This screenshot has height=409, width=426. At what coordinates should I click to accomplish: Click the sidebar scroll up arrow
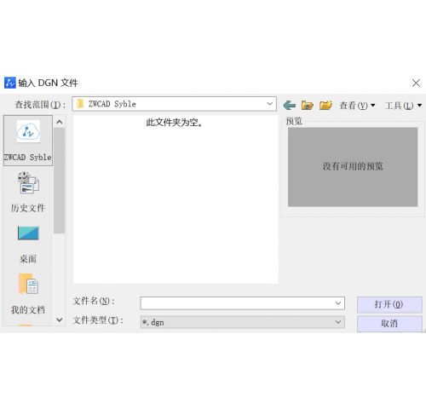[x=60, y=122]
